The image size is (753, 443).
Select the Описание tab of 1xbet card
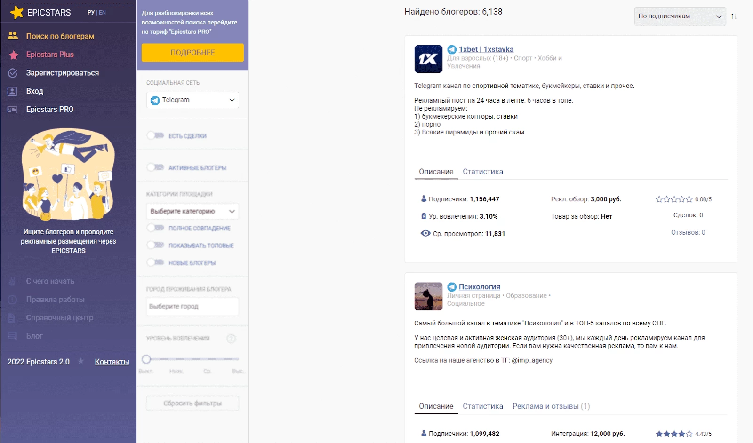click(x=436, y=172)
